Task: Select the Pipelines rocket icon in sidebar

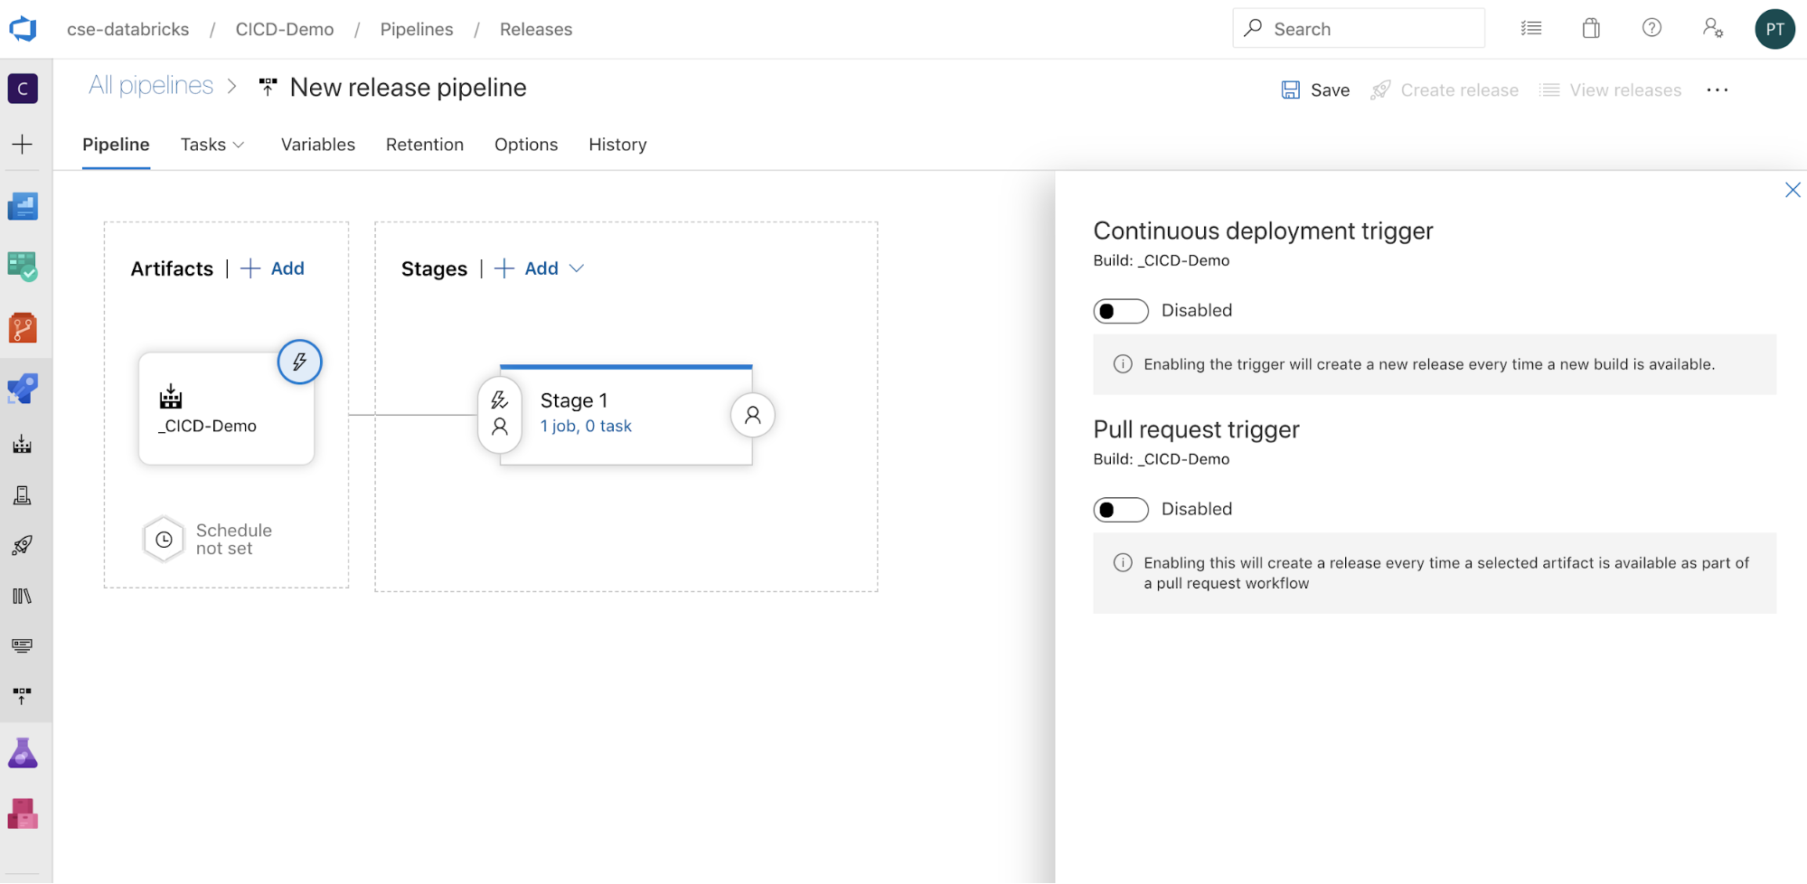Action: 23,388
